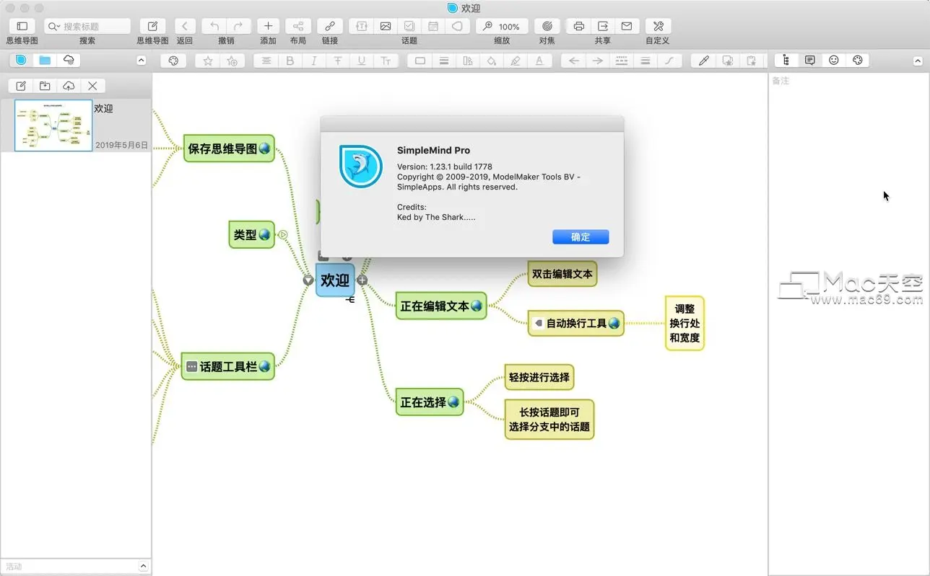
Task: Pick the fill color bucket
Action: (492, 61)
